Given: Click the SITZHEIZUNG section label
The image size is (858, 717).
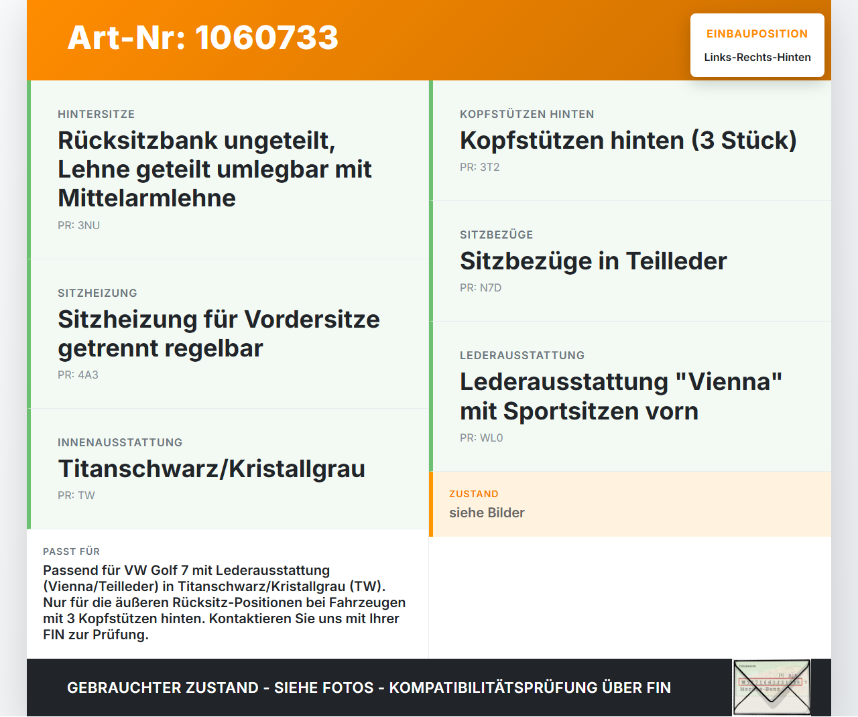Looking at the screenshot, I should pyautogui.click(x=97, y=293).
